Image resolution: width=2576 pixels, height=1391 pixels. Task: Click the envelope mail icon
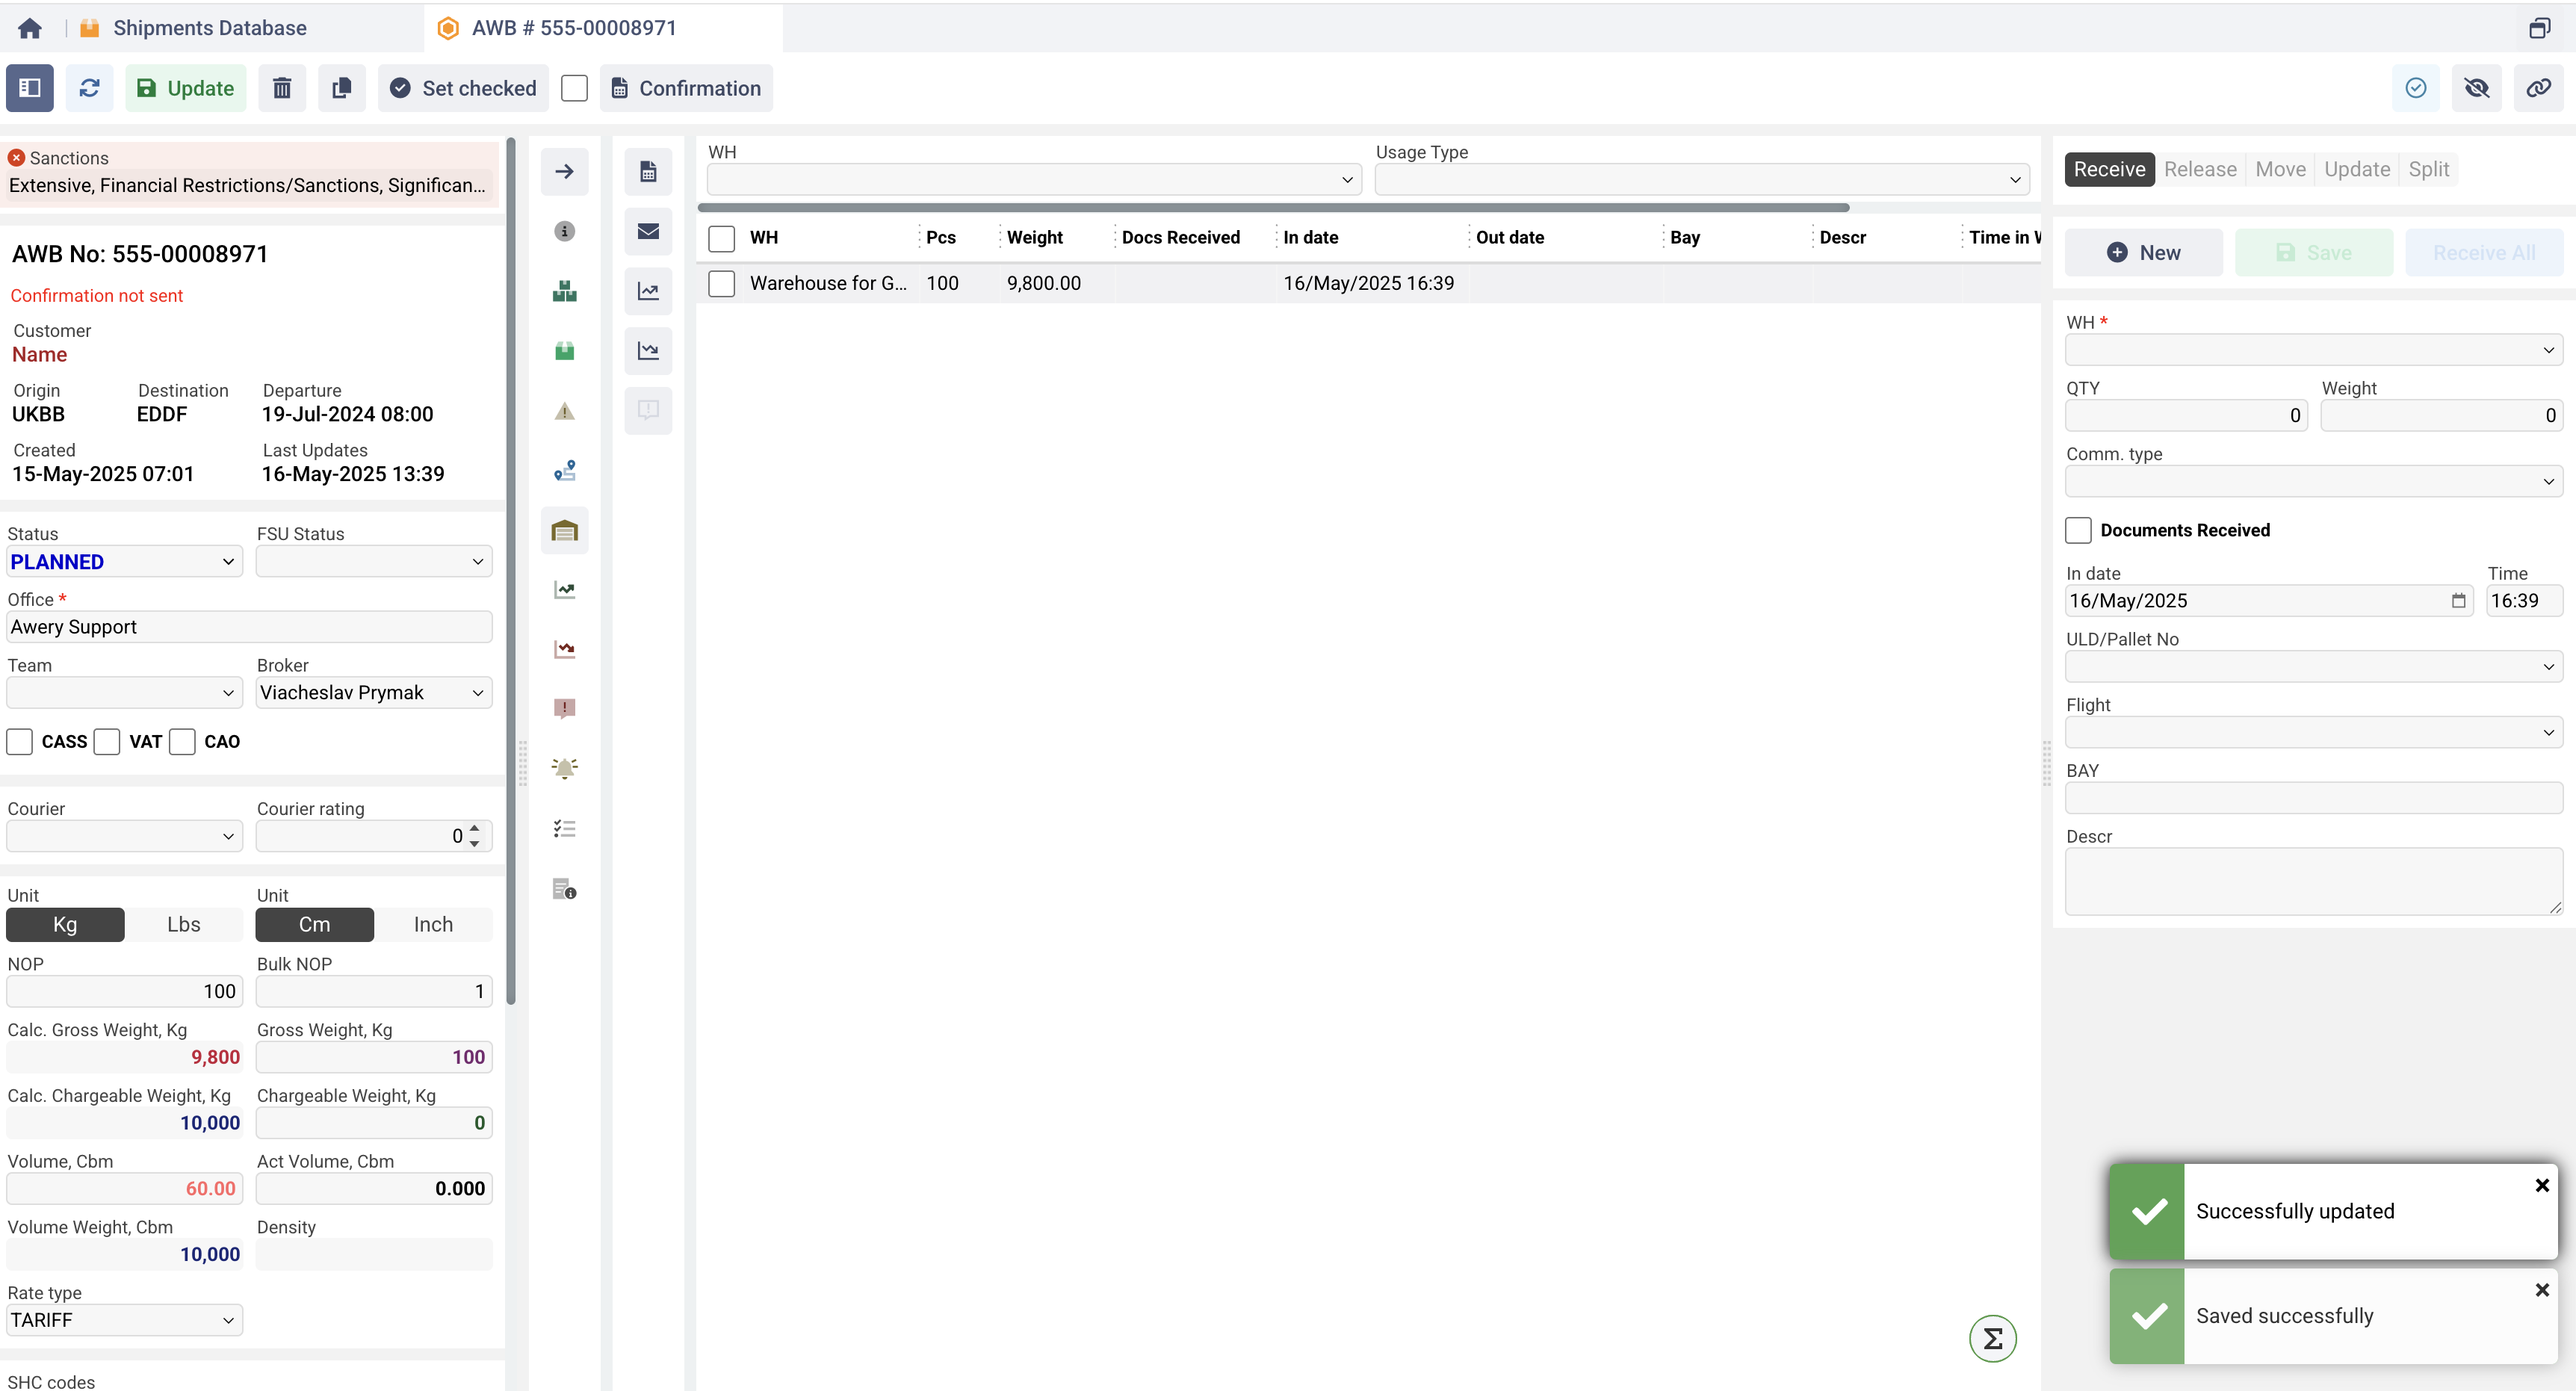[648, 231]
